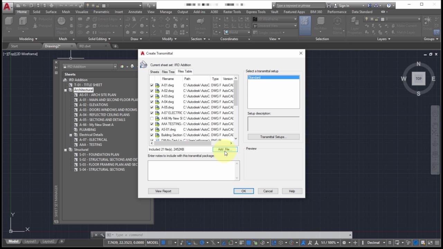Click the Transmittal Setups button
The width and height of the screenshot is (443, 249).
coord(273,137)
